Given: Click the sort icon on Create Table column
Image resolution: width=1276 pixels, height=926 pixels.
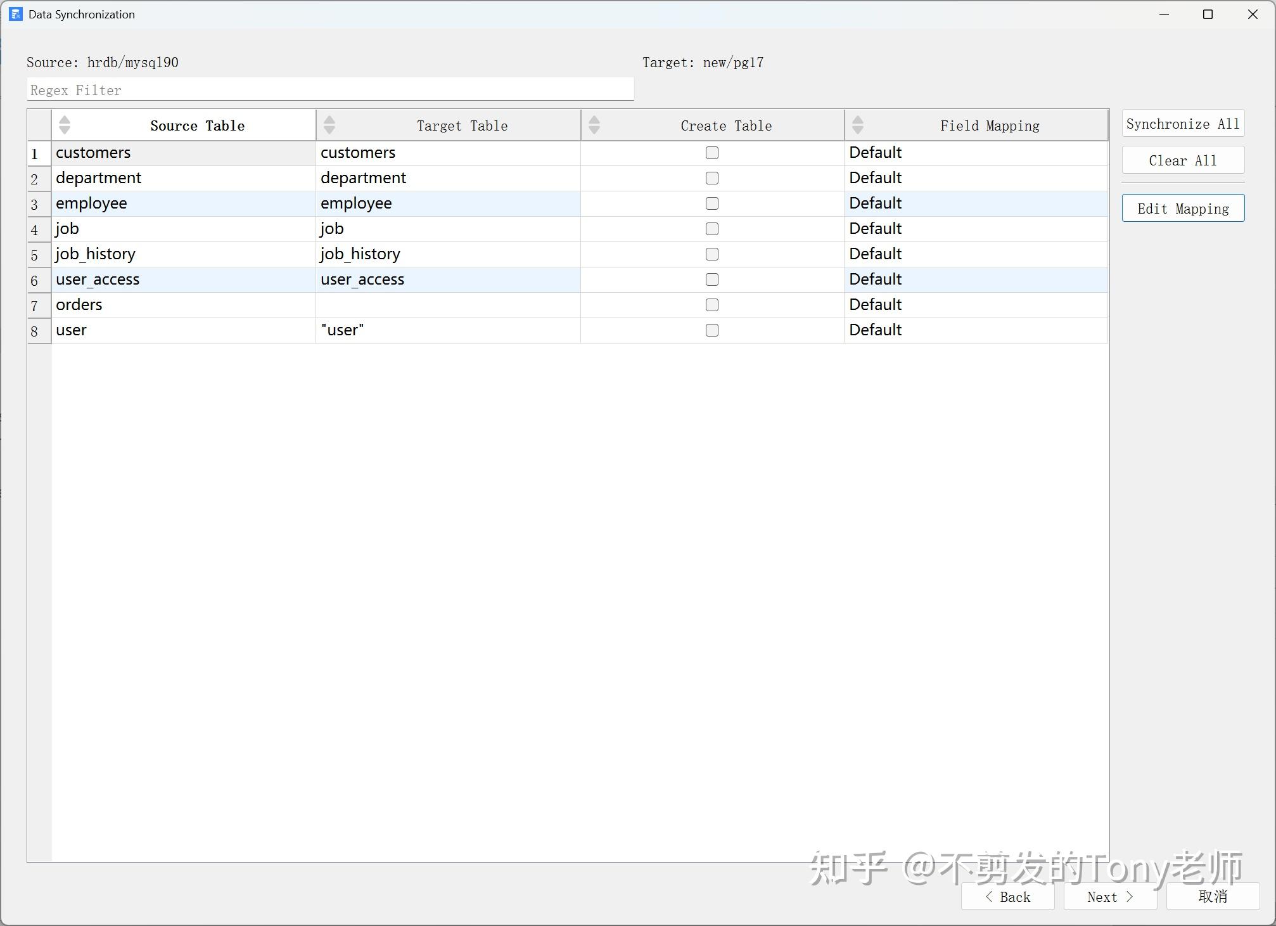Looking at the screenshot, I should tap(594, 125).
